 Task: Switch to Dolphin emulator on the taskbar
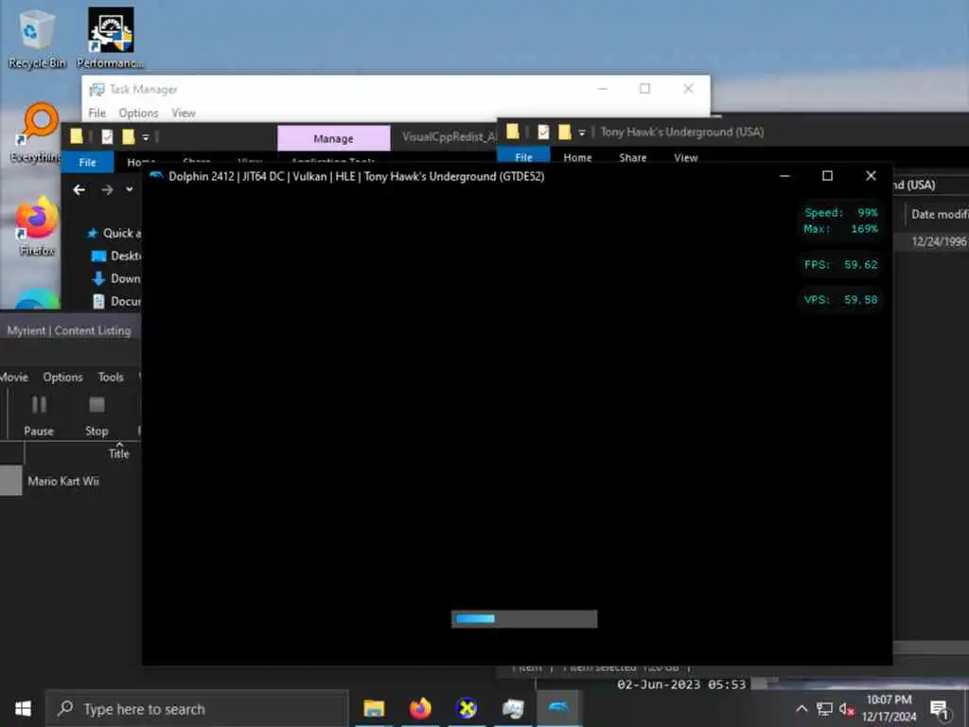(x=558, y=708)
